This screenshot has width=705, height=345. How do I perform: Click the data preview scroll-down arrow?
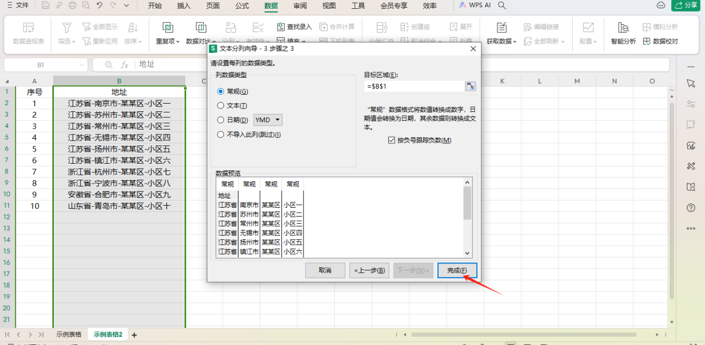(468, 253)
